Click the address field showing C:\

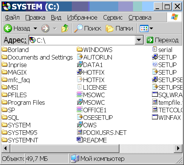click(82, 40)
